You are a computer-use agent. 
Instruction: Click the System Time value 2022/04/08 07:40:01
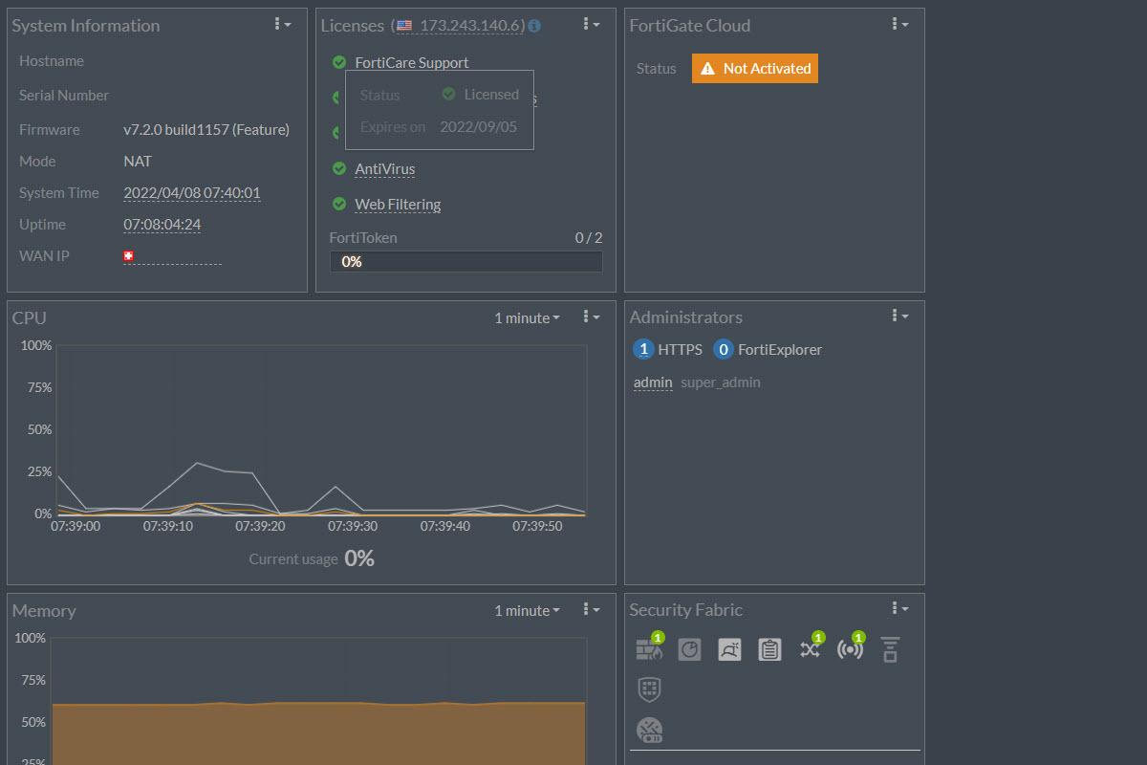(192, 193)
